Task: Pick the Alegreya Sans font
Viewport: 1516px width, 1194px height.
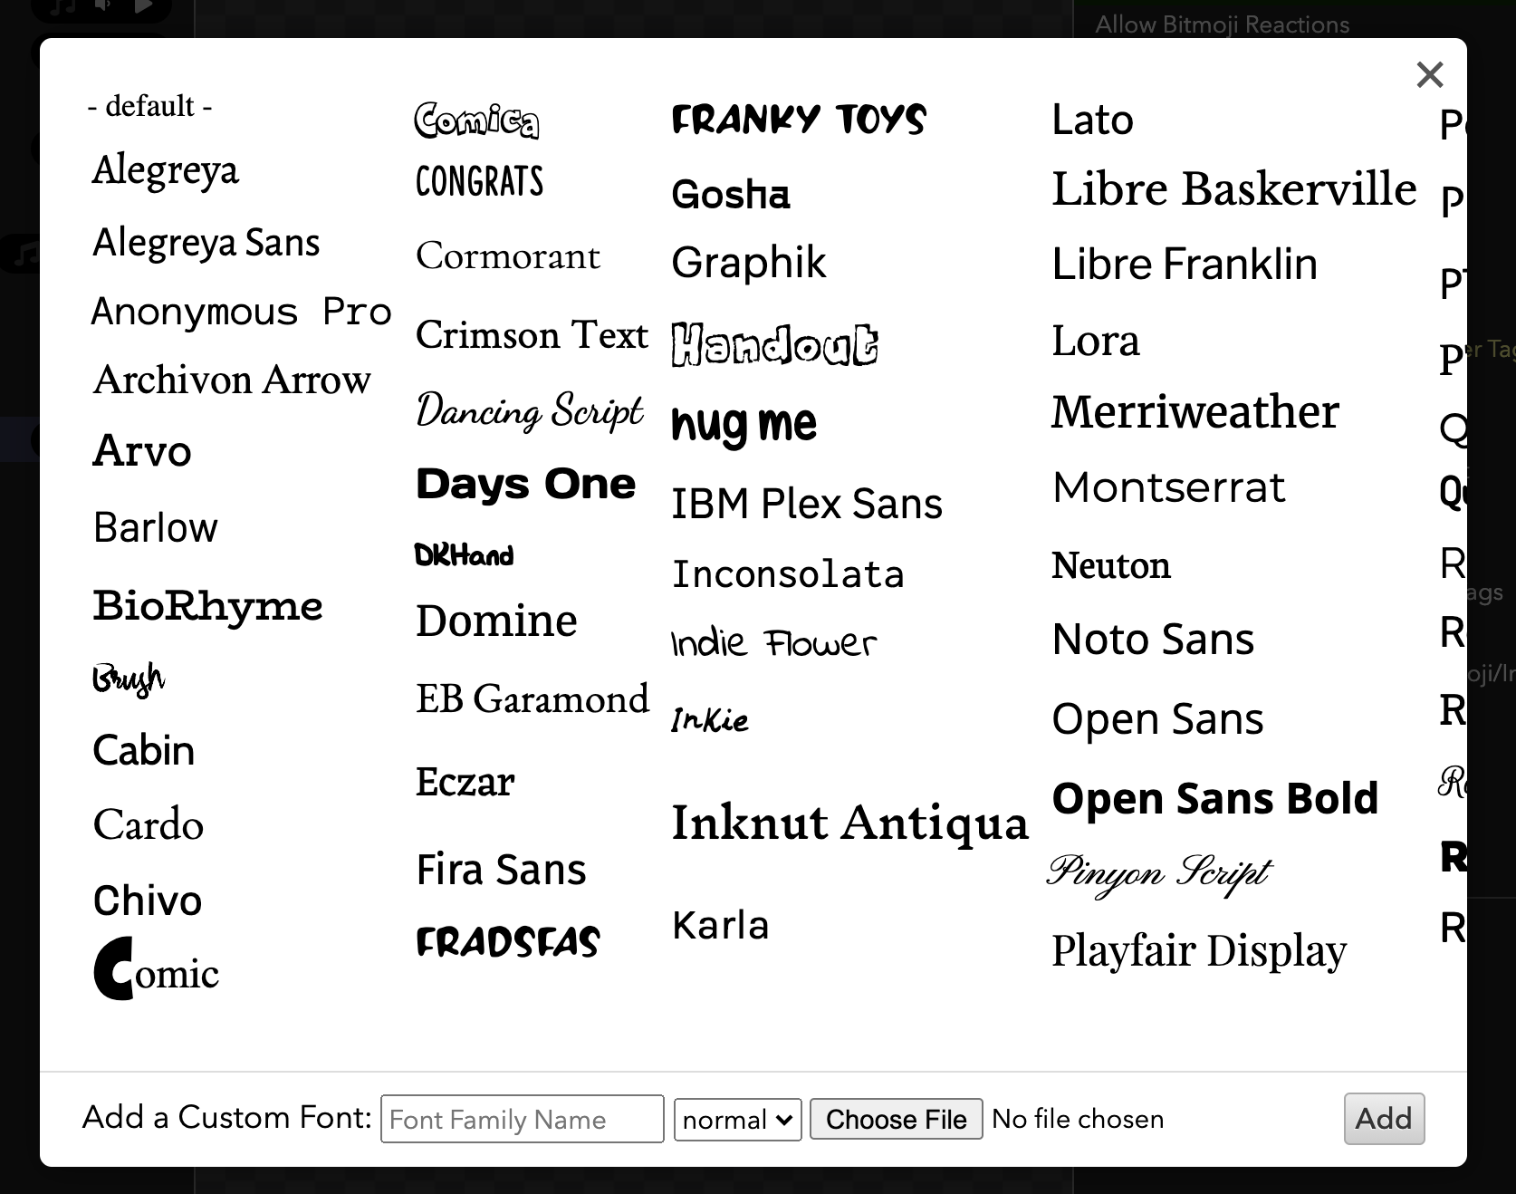Action: 206,243
